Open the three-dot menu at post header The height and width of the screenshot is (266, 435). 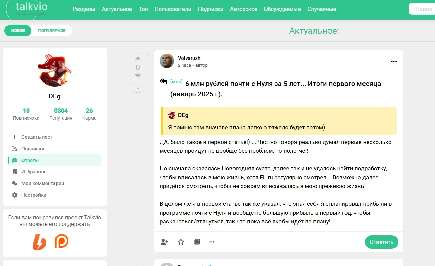(394, 62)
